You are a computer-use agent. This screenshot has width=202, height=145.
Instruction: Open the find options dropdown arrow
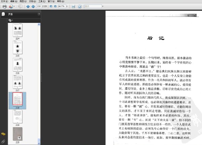103,6
